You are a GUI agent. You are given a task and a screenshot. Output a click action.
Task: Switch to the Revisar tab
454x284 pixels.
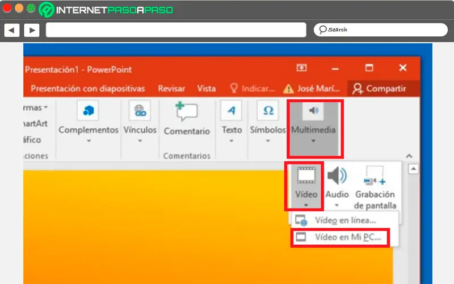tap(171, 89)
